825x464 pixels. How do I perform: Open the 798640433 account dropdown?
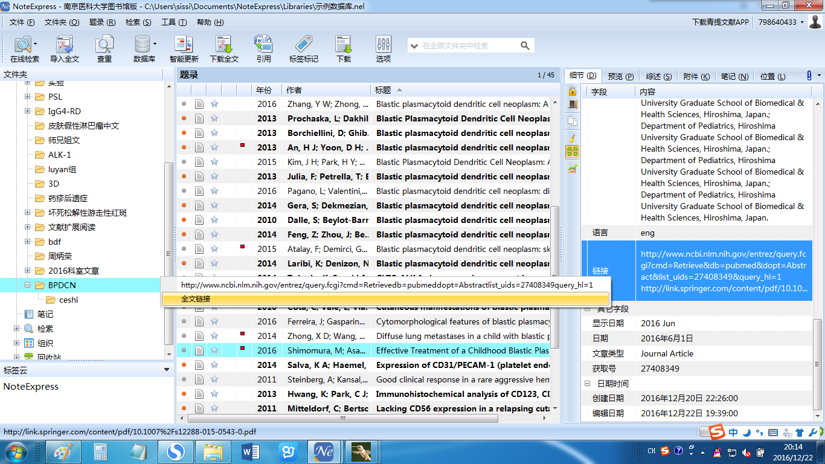[x=781, y=22]
